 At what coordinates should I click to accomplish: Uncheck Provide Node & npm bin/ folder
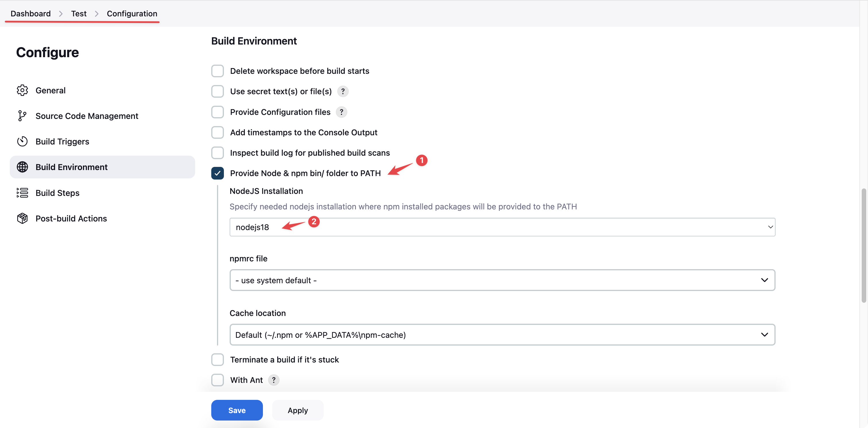tap(217, 173)
